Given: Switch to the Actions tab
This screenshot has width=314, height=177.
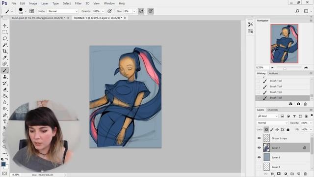Looking at the screenshot, I should [273, 73].
